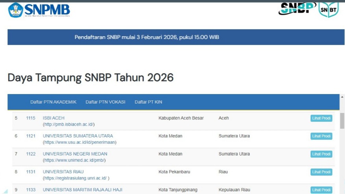Click Lihat Prodi for Universitas Sumatera Utara
This screenshot has height=194, width=345.
pos(321,136)
